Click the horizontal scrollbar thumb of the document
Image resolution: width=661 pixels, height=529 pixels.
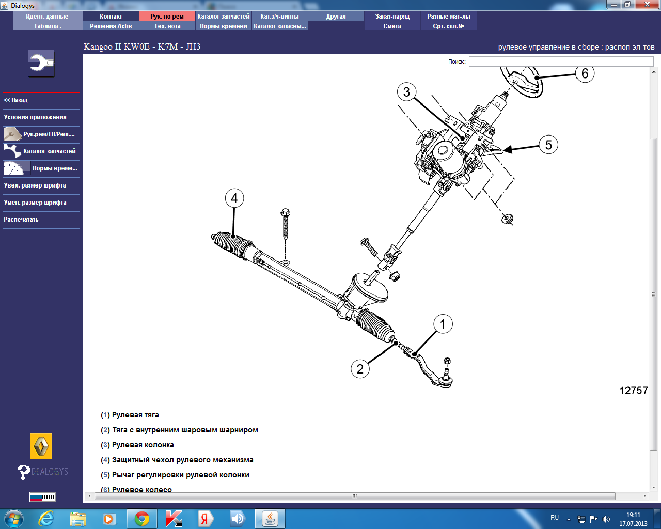click(355, 496)
